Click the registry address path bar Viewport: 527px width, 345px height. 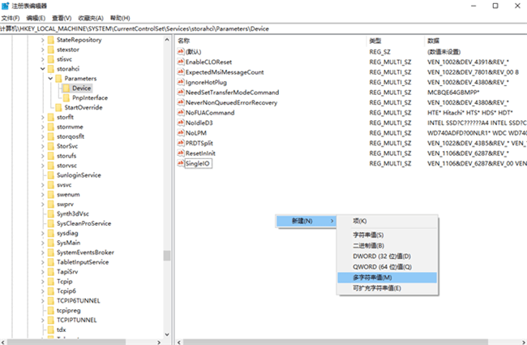pyautogui.click(x=263, y=28)
